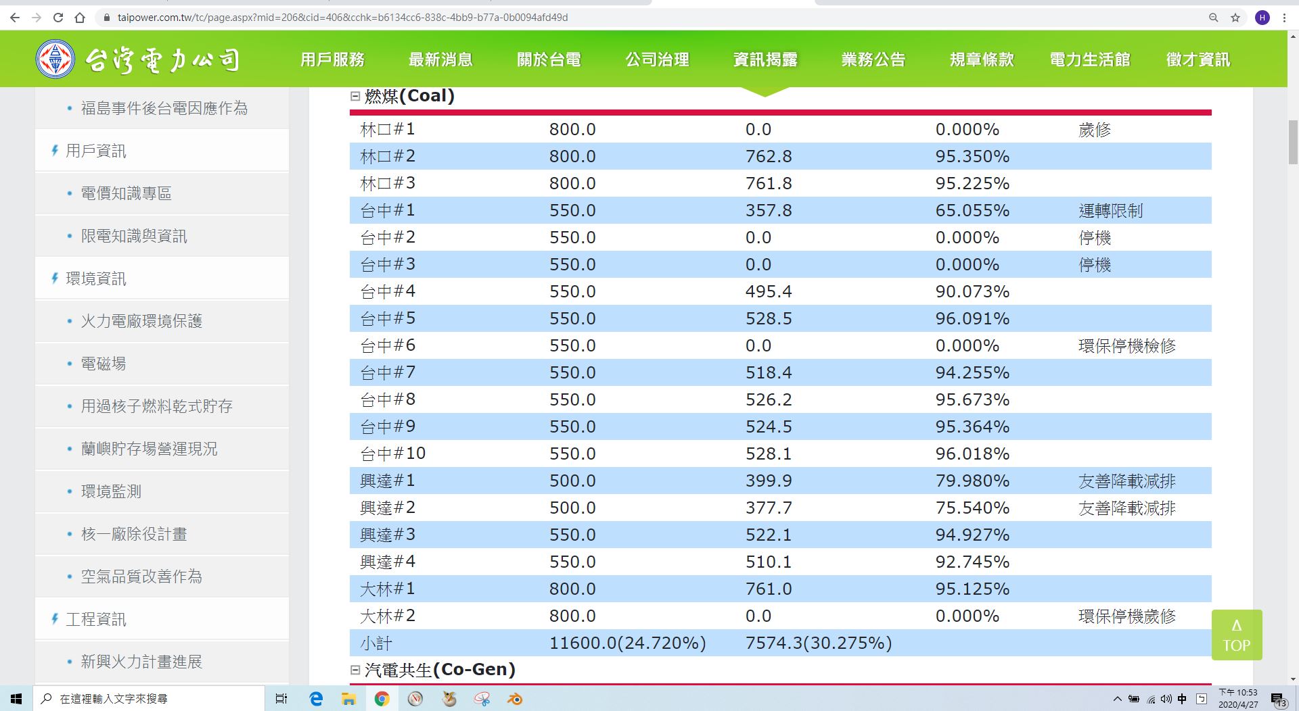Open 電價知識專區 link

click(x=127, y=193)
